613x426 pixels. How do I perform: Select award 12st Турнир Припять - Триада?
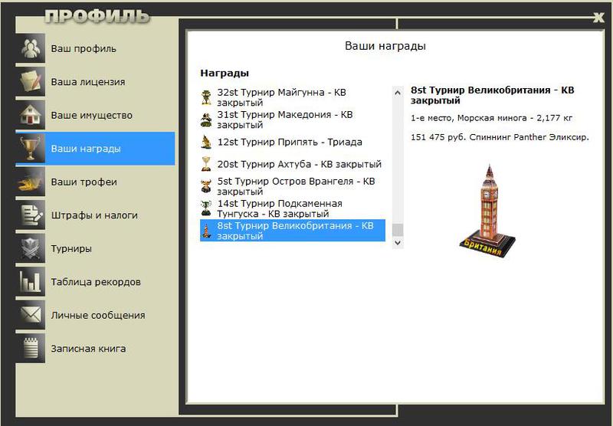pos(293,142)
